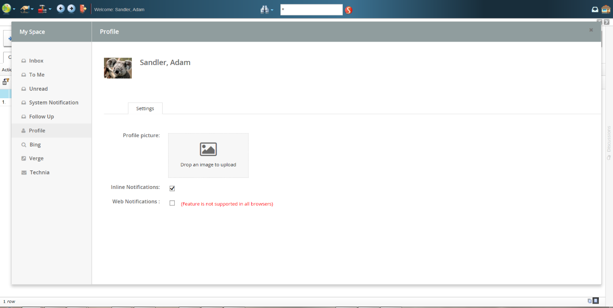Enable the Web Notifications checkbox

pyautogui.click(x=172, y=203)
